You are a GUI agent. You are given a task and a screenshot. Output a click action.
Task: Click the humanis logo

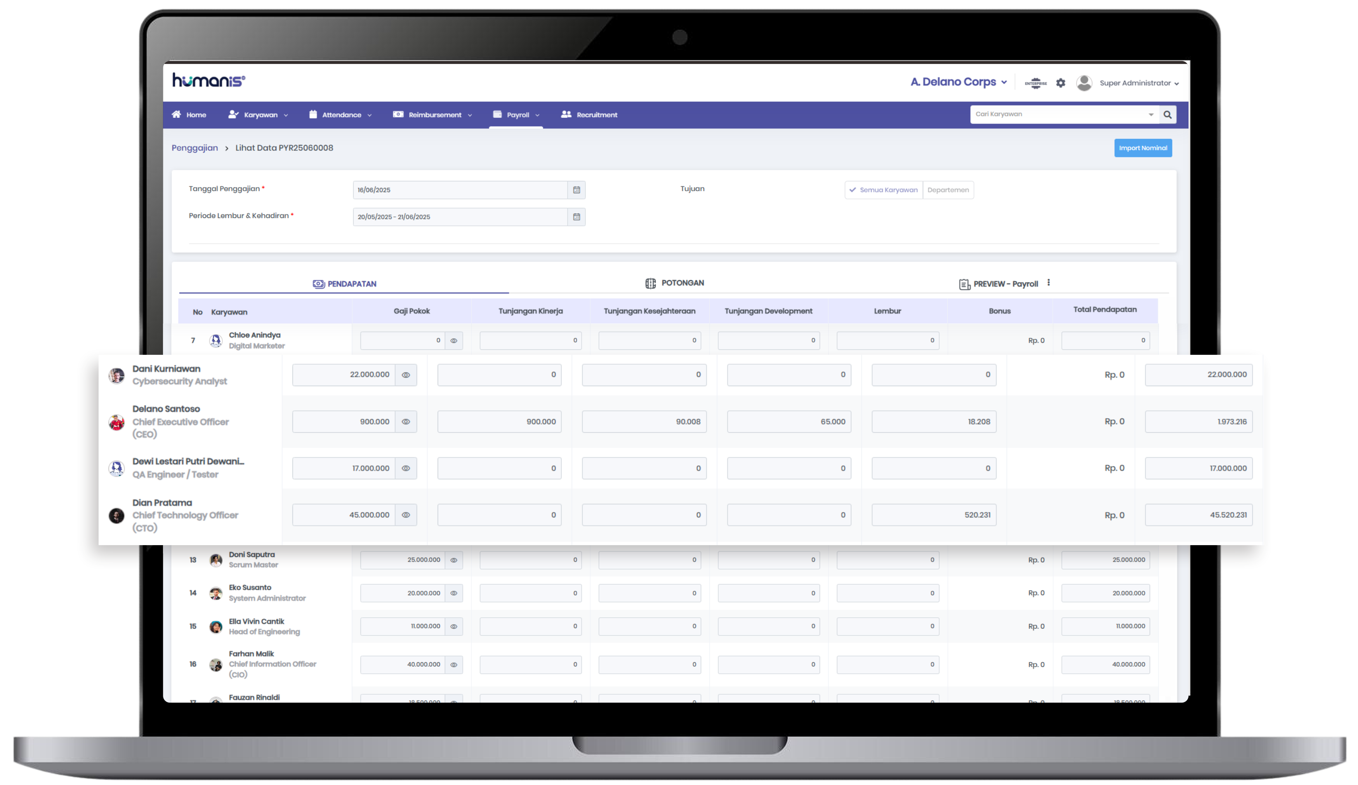209,81
